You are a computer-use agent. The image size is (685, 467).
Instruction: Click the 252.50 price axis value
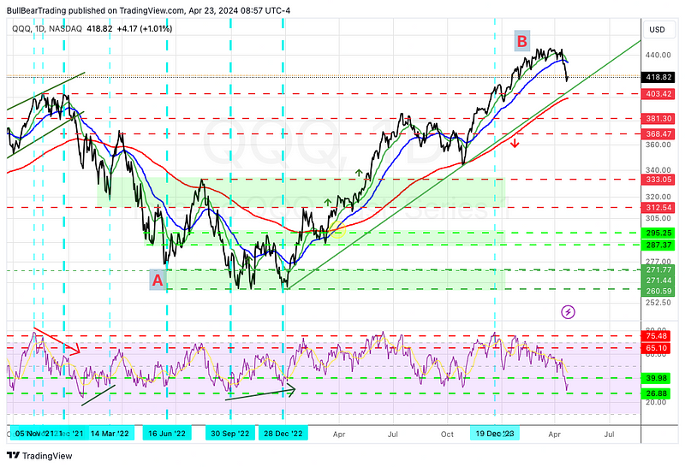point(658,303)
